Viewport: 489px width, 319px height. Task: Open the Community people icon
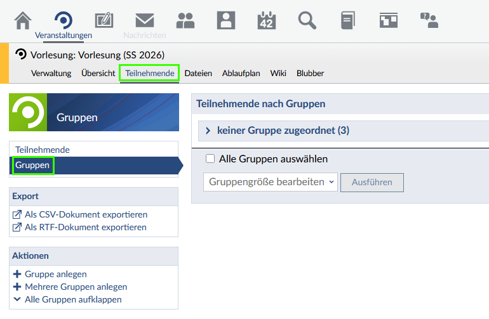pyautogui.click(x=185, y=20)
